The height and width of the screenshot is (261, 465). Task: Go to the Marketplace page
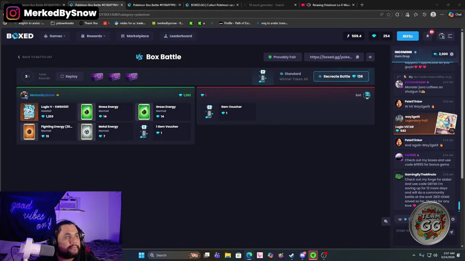tap(135, 36)
